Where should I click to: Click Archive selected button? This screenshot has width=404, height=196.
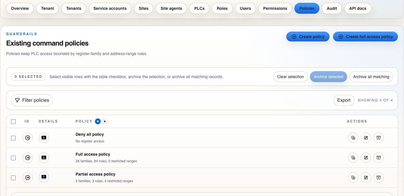coord(328,77)
